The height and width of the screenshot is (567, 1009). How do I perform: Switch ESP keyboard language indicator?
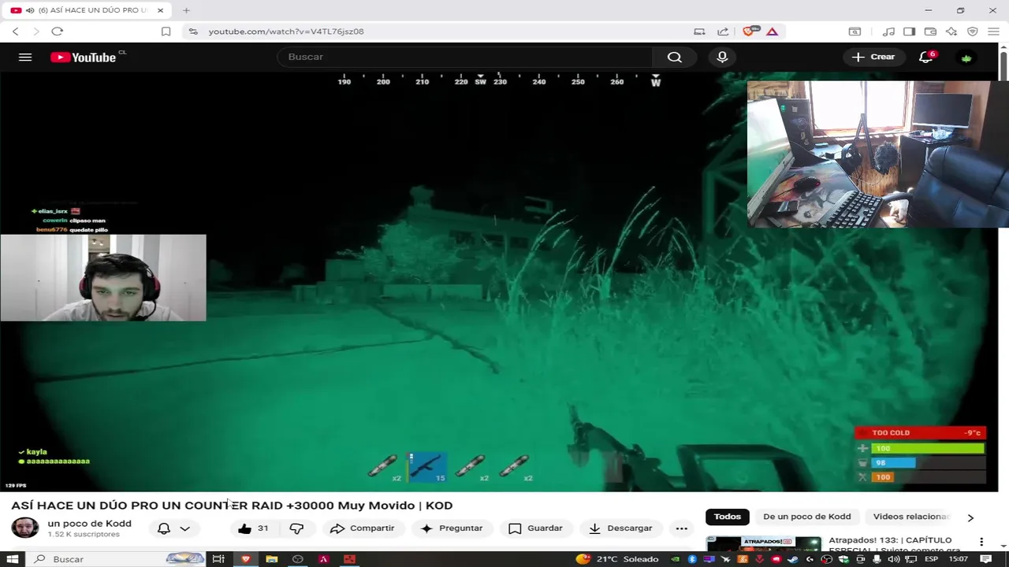(x=931, y=559)
